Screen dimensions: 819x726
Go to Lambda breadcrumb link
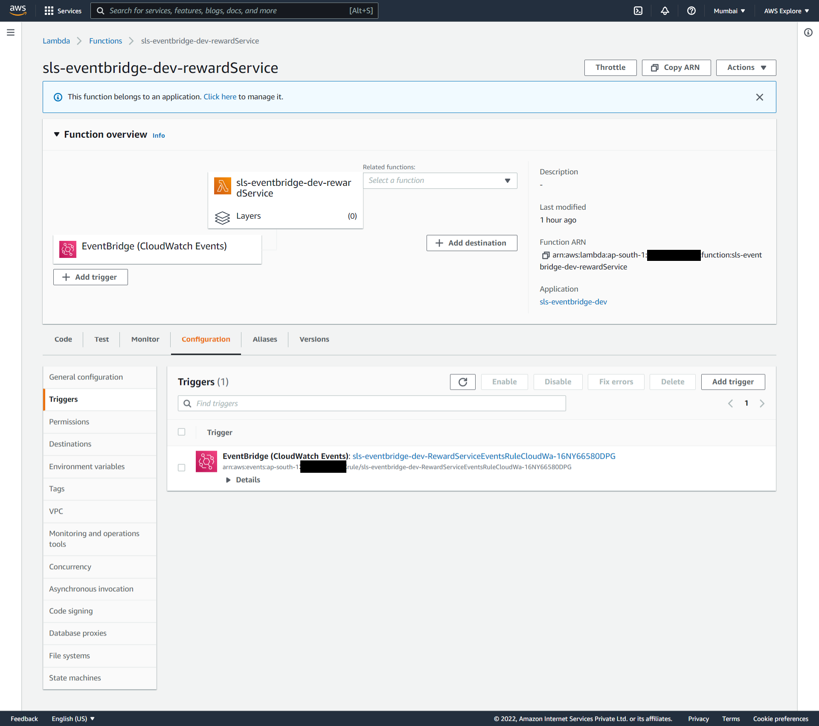pyautogui.click(x=56, y=41)
